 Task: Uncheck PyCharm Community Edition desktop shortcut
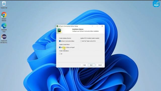[x=60, y=41]
